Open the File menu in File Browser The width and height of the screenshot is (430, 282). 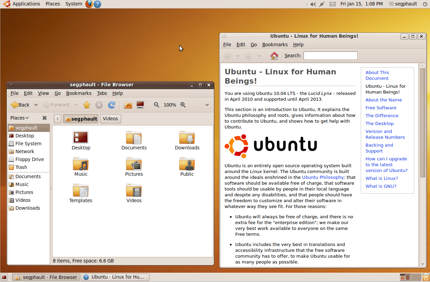[14, 93]
